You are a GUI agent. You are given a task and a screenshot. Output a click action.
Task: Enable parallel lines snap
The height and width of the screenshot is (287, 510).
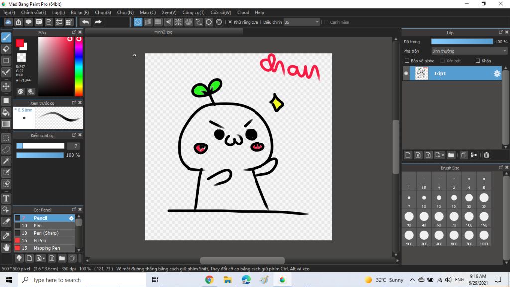[148, 22]
